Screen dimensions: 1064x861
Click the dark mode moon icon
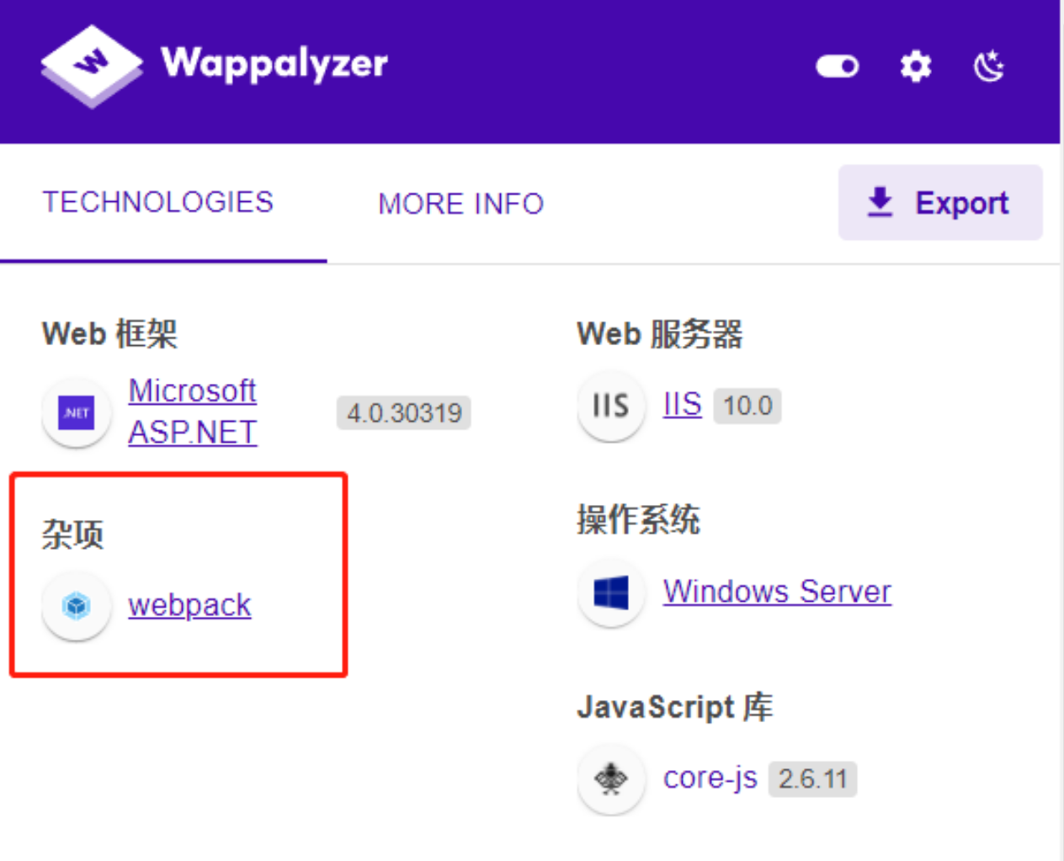click(988, 66)
